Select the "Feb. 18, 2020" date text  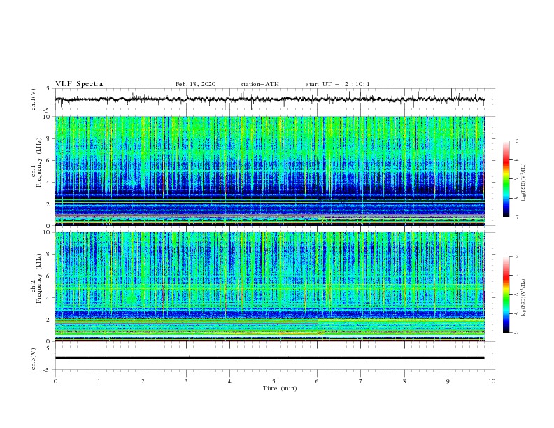coord(195,84)
